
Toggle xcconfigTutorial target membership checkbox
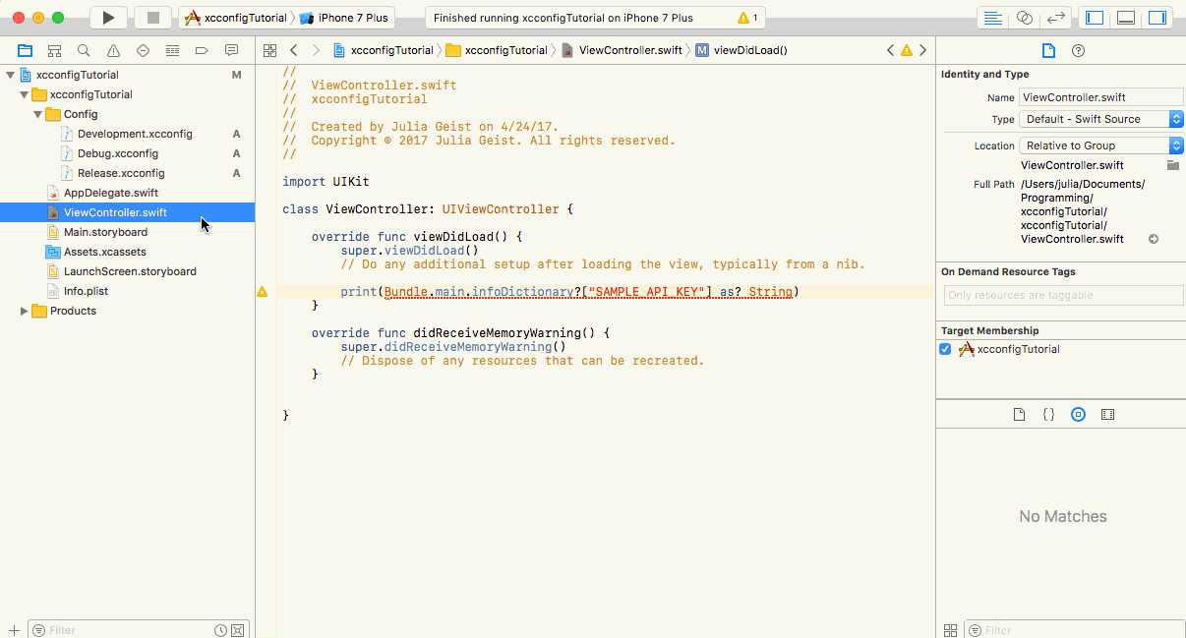(945, 349)
